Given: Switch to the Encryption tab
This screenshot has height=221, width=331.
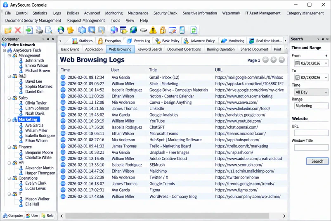Looking at the screenshot, I should pos(109,41).
